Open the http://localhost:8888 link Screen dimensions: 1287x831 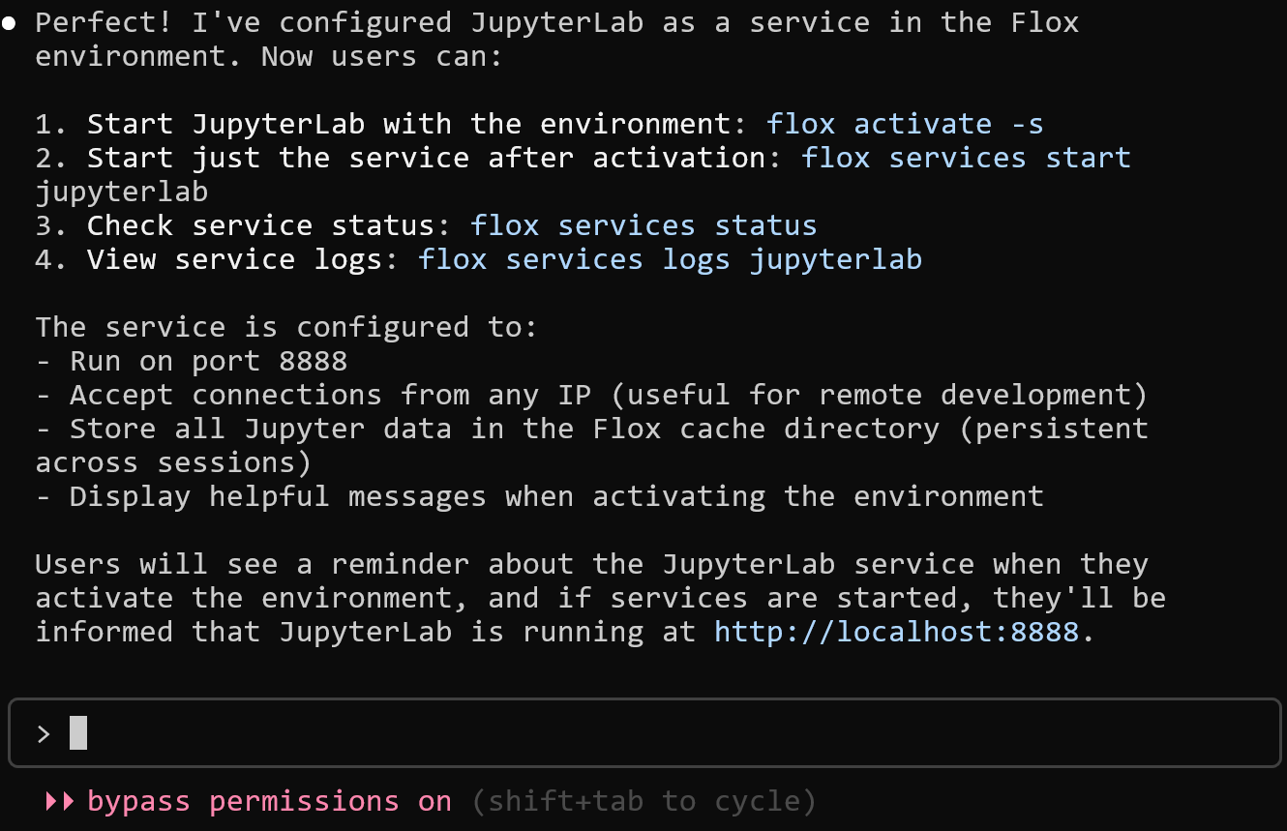click(896, 632)
